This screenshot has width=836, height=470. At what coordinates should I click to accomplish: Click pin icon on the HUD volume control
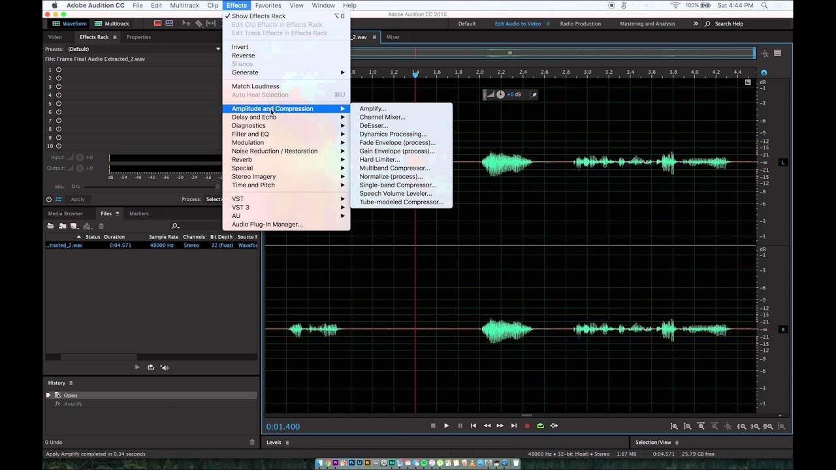click(x=534, y=95)
